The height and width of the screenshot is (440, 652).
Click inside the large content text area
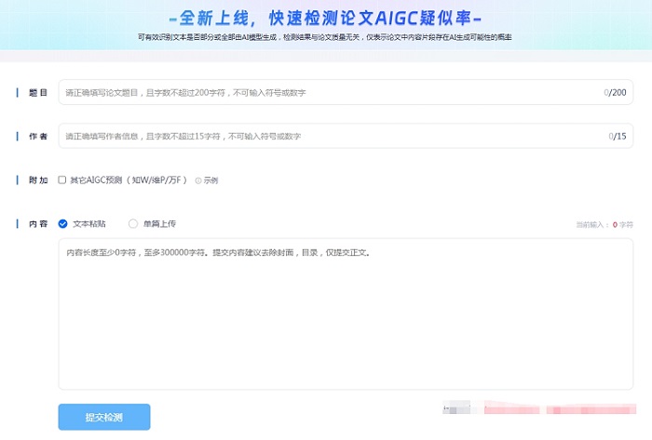click(x=345, y=316)
